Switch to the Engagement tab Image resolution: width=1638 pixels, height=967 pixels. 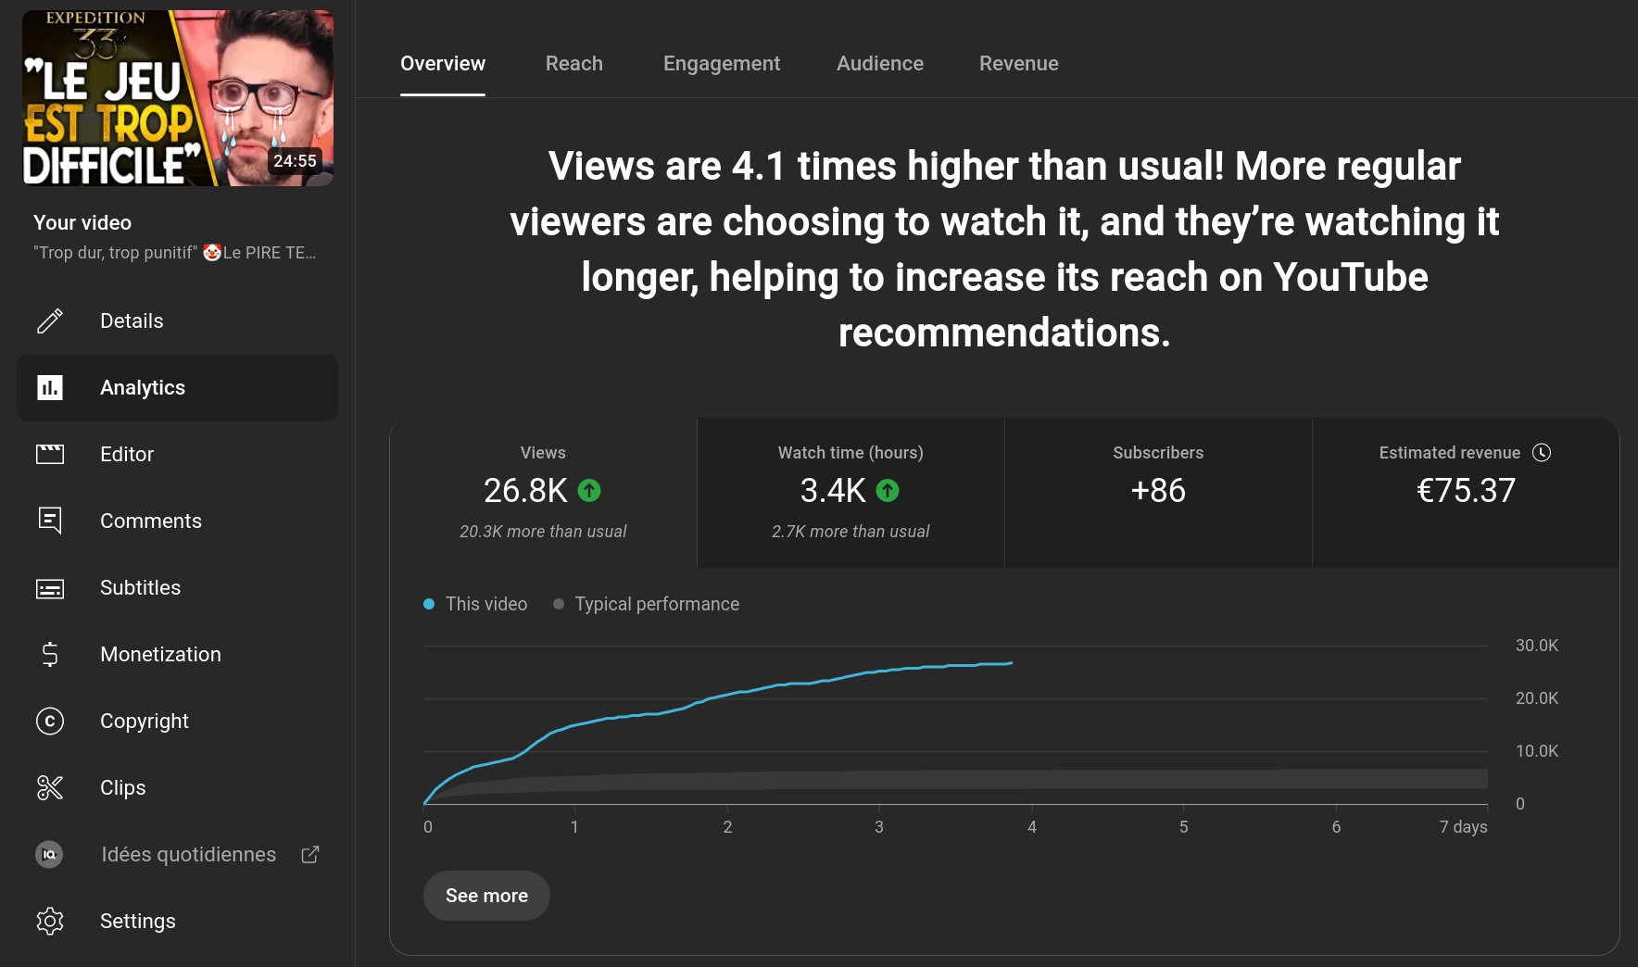pos(722,63)
